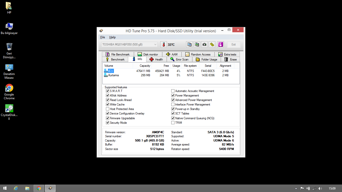Copy info to clipboard using first toolbar icon
The image size is (342, 192).
point(190,44)
